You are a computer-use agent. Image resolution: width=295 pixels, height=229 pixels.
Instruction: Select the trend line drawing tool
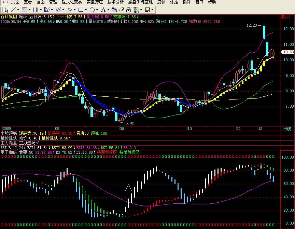pos(13,10)
